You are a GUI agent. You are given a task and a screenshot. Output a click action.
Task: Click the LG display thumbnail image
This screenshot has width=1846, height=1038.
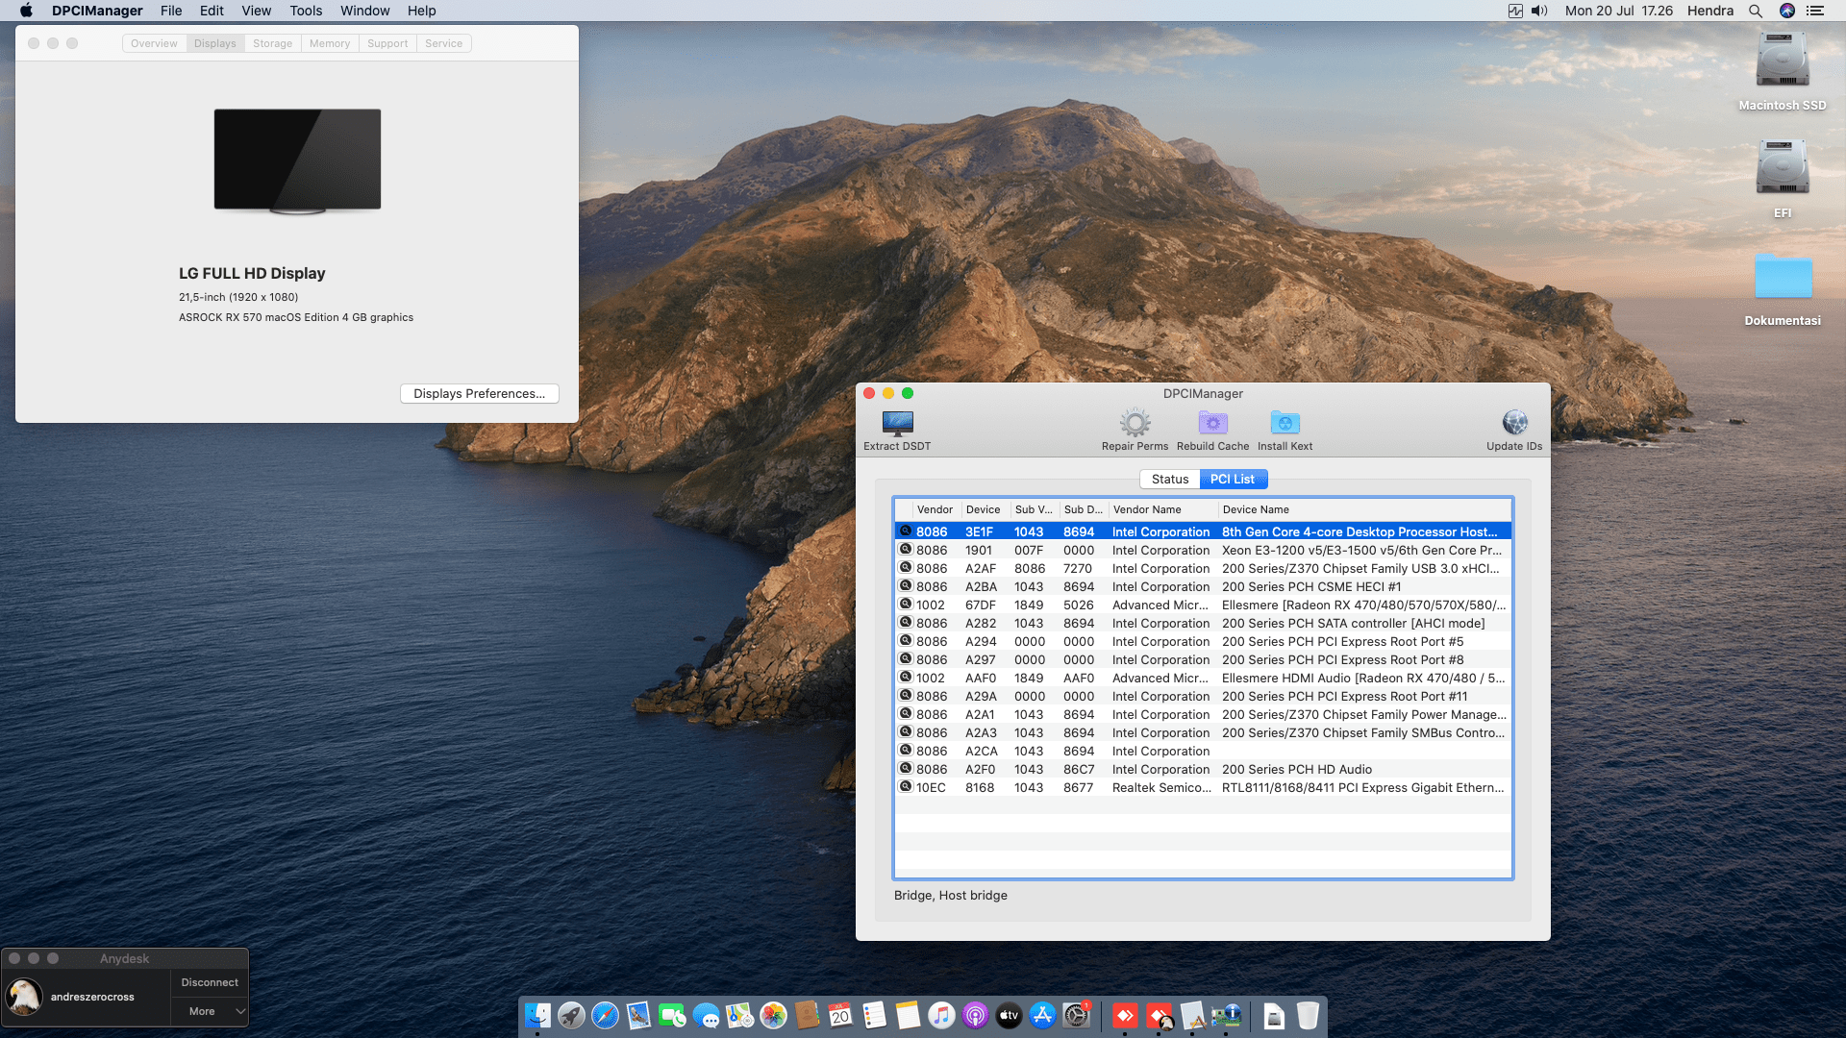coord(297,161)
